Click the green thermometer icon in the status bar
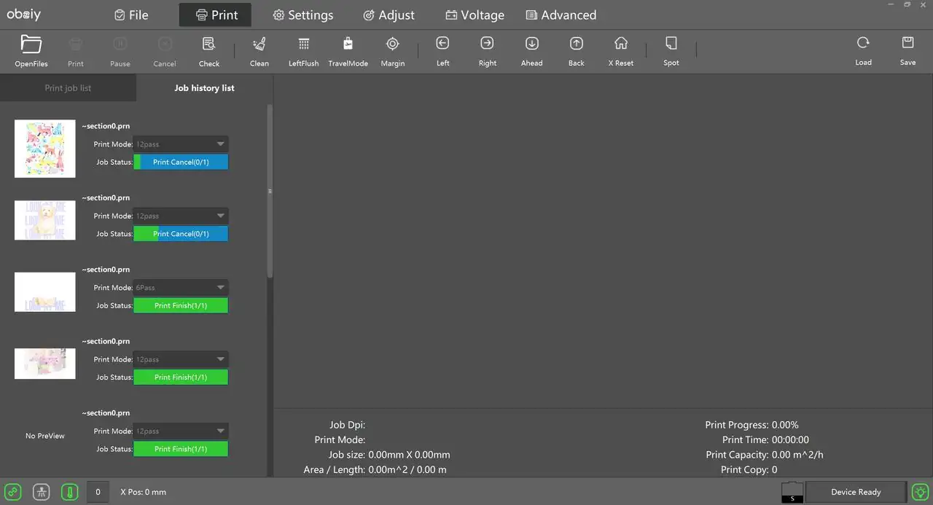 [x=69, y=492]
